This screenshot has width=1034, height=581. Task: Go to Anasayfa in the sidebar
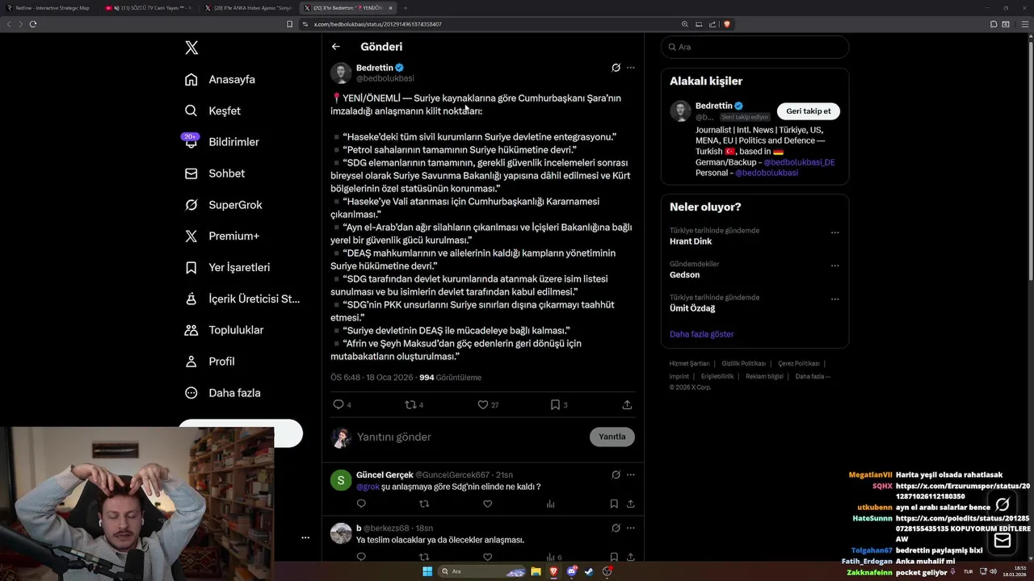[x=221, y=79]
